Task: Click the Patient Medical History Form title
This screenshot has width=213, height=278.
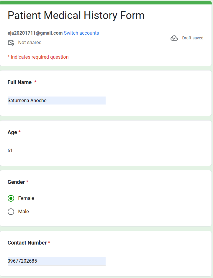Action: coord(76,15)
